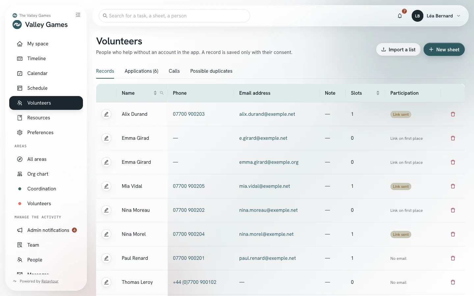Navigate to Calendar

tap(46, 73)
